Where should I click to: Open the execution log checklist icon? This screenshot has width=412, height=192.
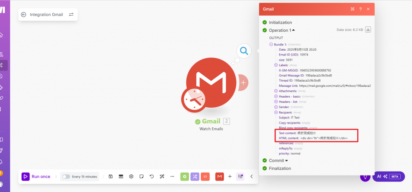240,176
